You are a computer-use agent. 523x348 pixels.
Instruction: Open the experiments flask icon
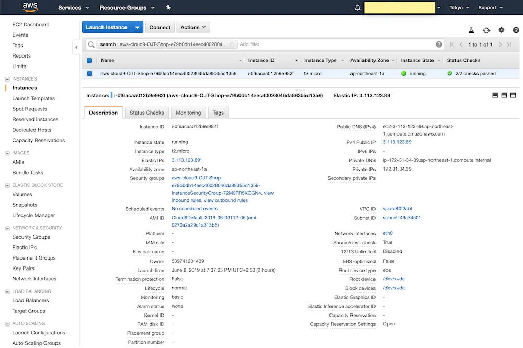(x=471, y=30)
